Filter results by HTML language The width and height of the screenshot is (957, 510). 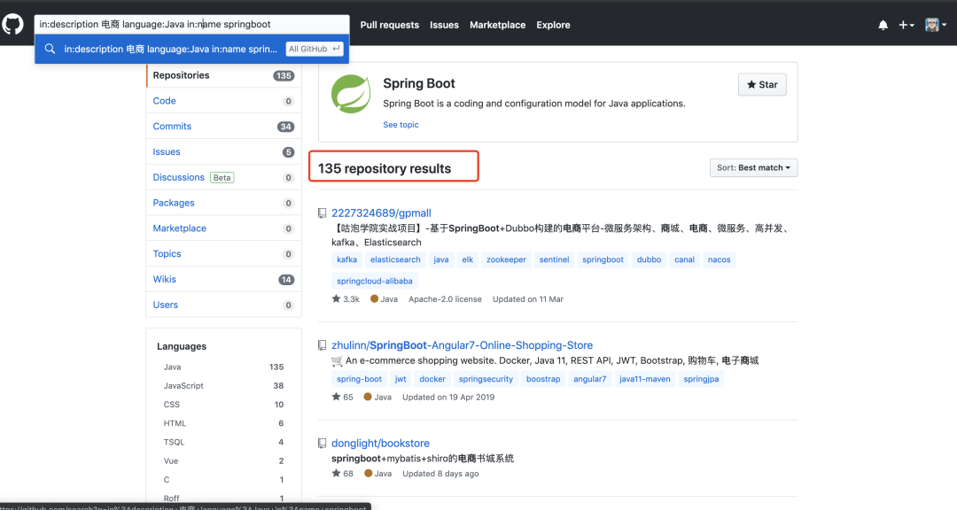[223, 423]
